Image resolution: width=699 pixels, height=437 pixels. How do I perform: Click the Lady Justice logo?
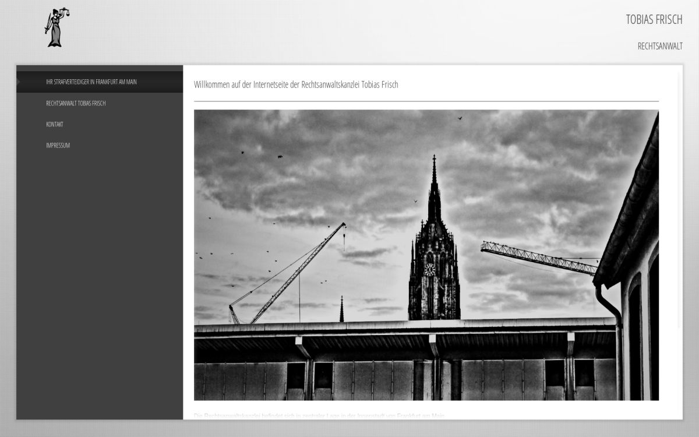(56, 28)
